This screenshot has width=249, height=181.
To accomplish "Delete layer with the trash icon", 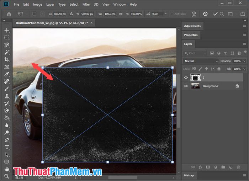I will 238,167.
